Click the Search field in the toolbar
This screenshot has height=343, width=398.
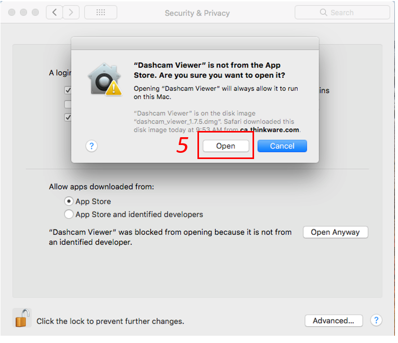coord(342,12)
